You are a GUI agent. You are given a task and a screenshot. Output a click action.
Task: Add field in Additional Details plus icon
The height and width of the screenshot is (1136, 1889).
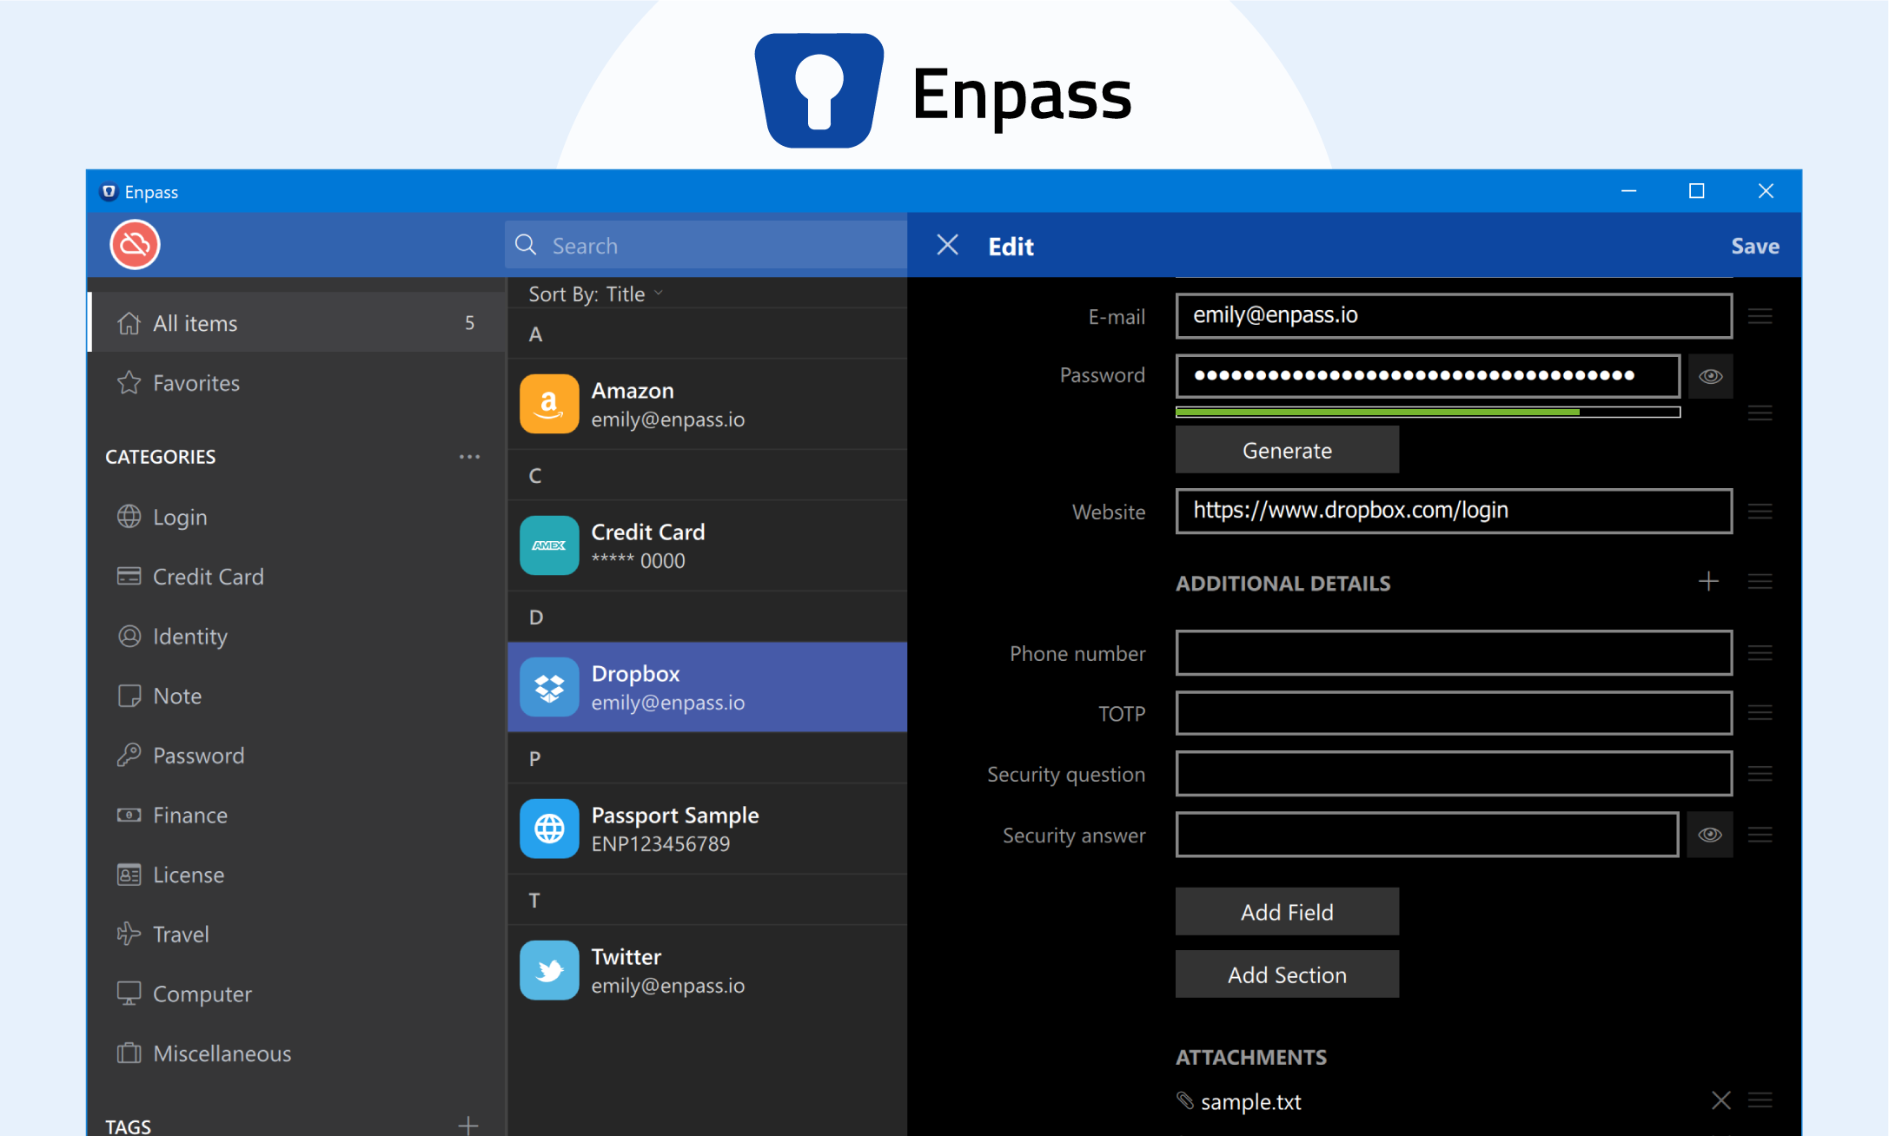1708,581
